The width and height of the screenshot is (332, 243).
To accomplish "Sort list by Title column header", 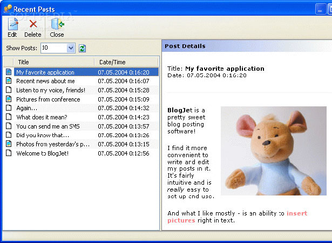I will pyautogui.click(x=54, y=62).
